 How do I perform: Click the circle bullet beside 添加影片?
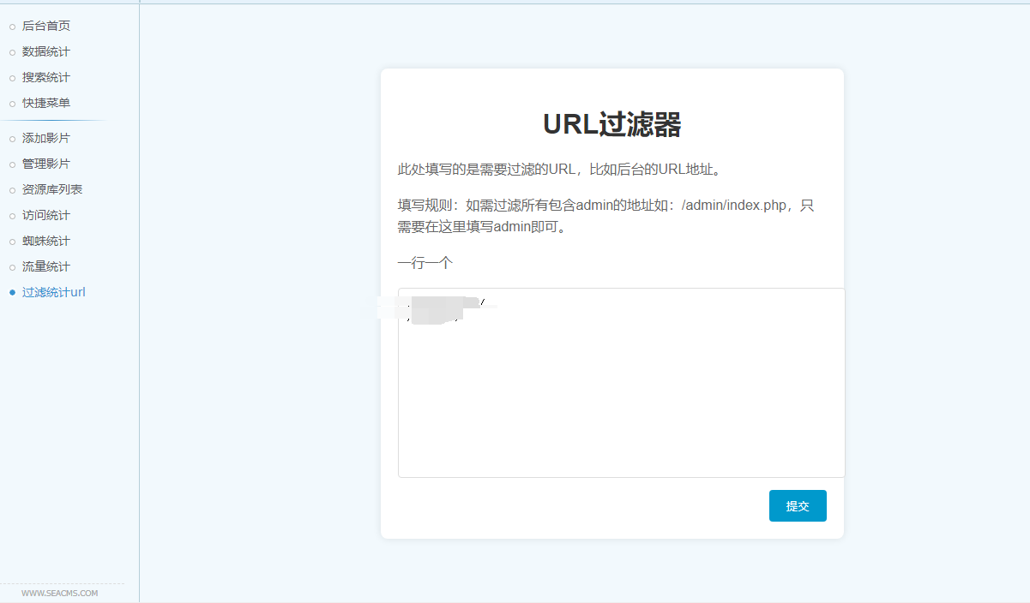12,139
